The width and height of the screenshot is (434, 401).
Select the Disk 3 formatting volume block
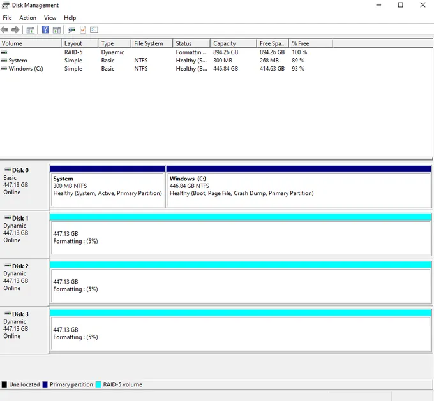coord(241,330)
